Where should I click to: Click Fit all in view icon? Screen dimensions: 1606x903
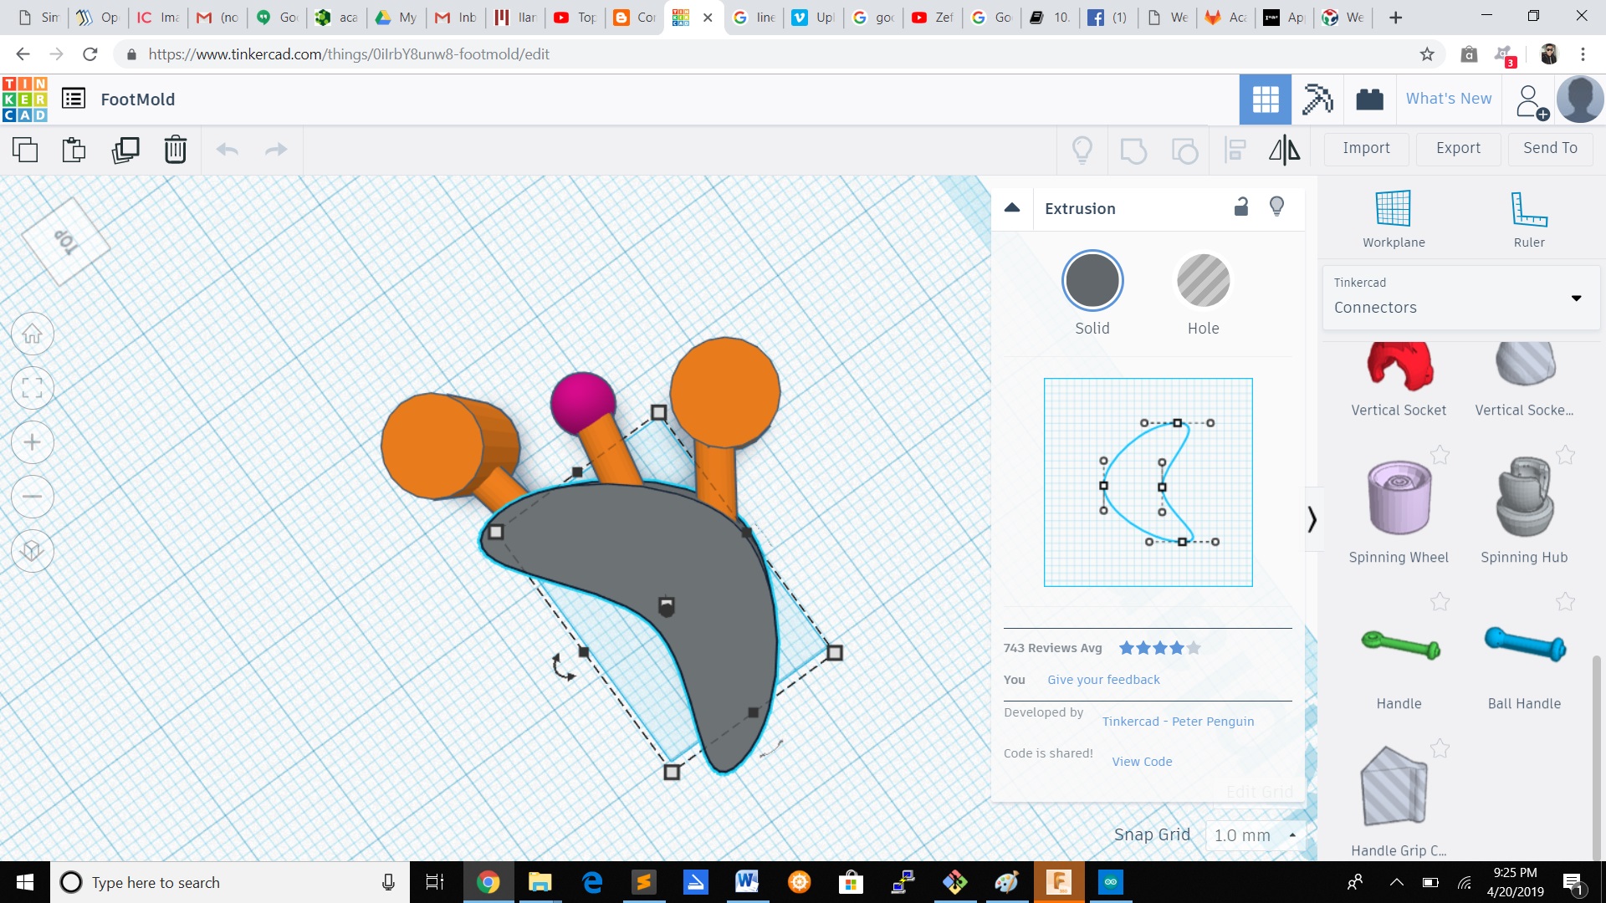[33, 388]
